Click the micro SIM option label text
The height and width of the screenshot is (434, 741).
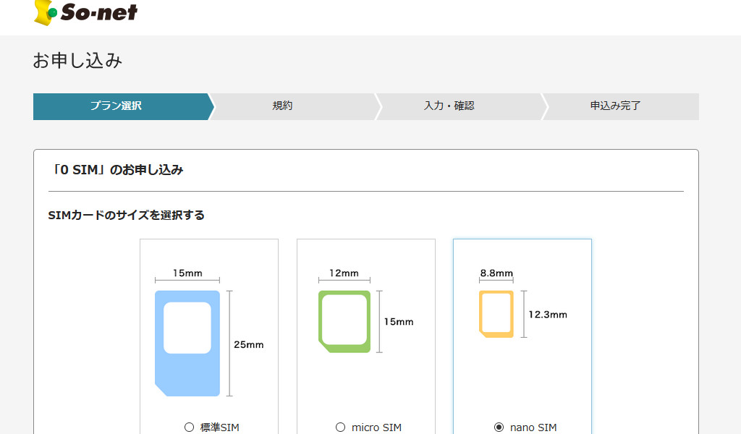click(x=376, y=427)
